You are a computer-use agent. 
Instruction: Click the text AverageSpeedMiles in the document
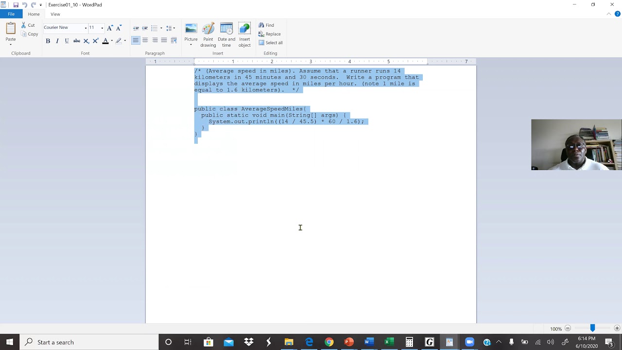click(272, 109)
